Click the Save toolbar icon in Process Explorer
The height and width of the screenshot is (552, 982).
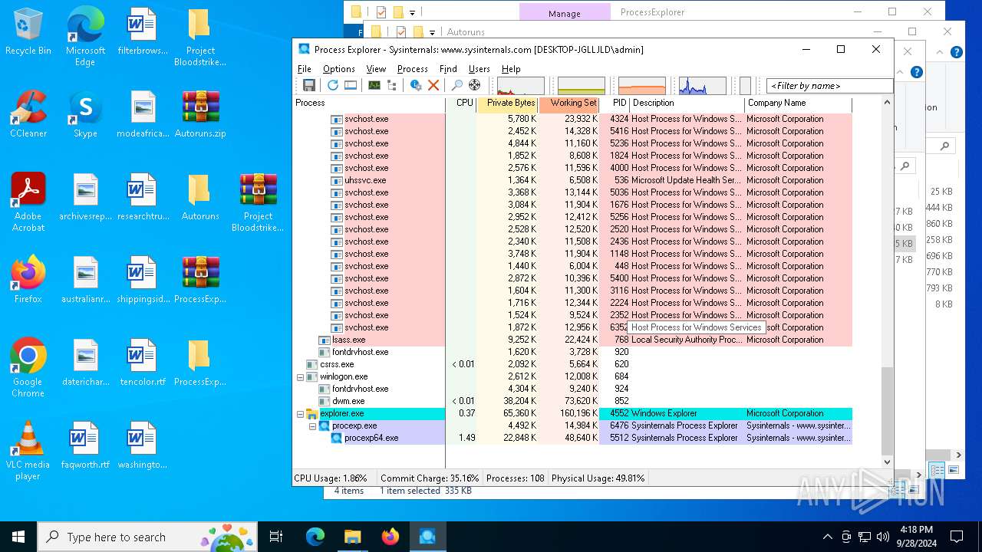309,85
